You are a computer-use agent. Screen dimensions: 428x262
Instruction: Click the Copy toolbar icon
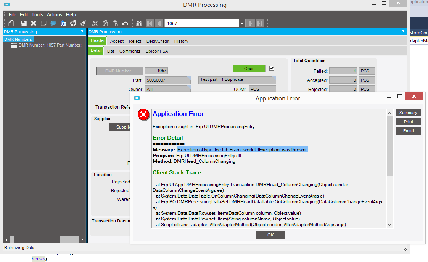(x=105, y=24)
